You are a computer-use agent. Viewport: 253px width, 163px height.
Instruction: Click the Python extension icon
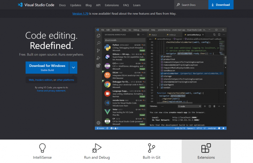[x=108, y=48]
